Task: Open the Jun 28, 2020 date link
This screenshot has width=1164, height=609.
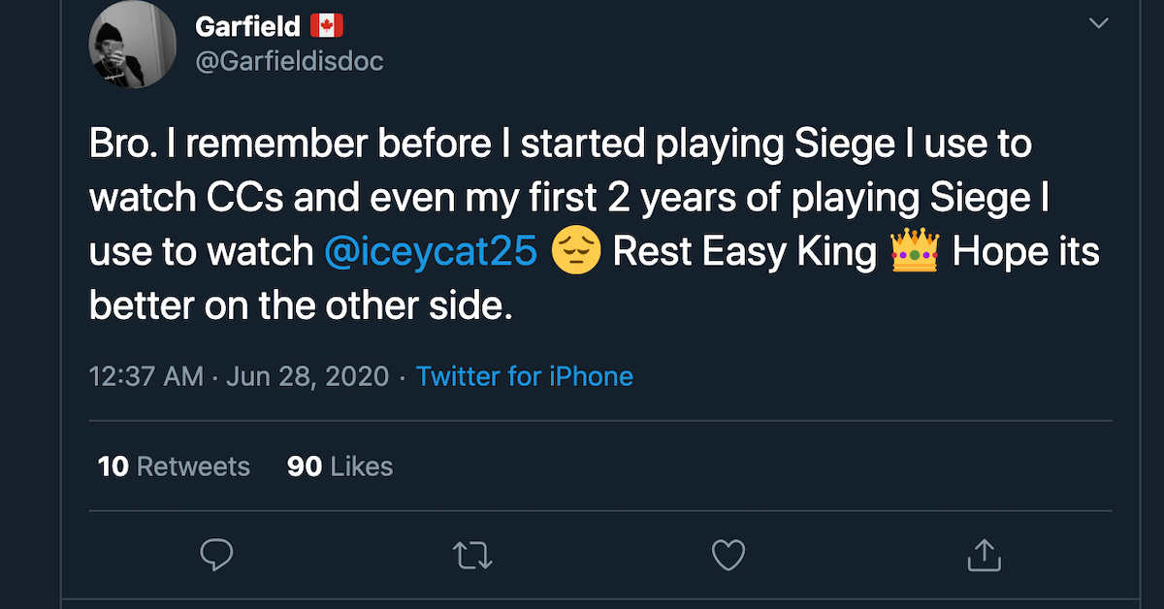Action: point(307,376)
